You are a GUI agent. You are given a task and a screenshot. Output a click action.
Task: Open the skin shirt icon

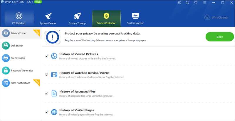(196, 3)
